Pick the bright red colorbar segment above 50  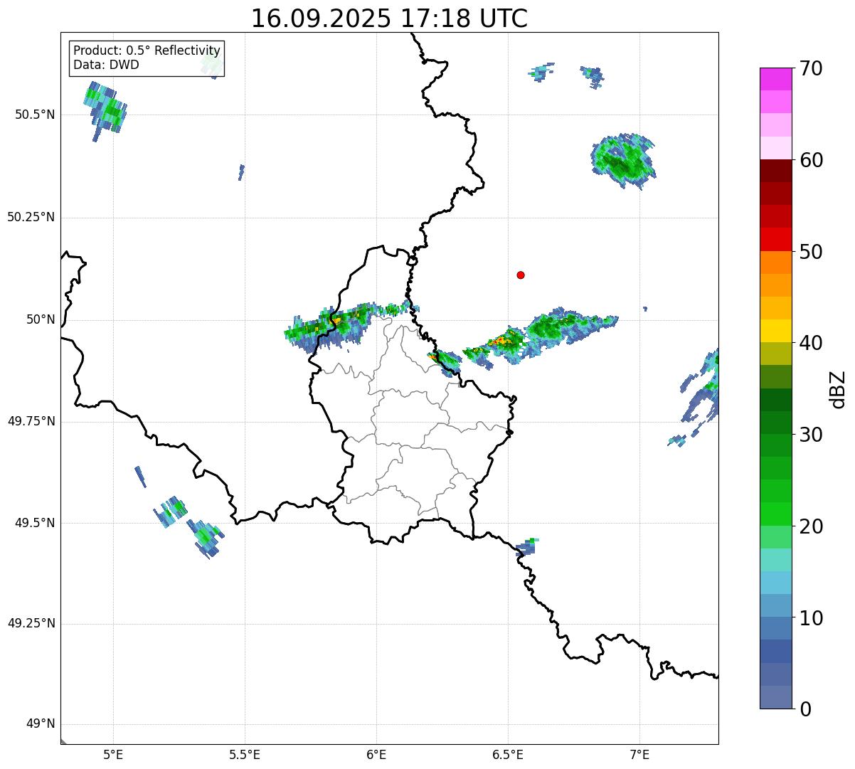point(776,240)
